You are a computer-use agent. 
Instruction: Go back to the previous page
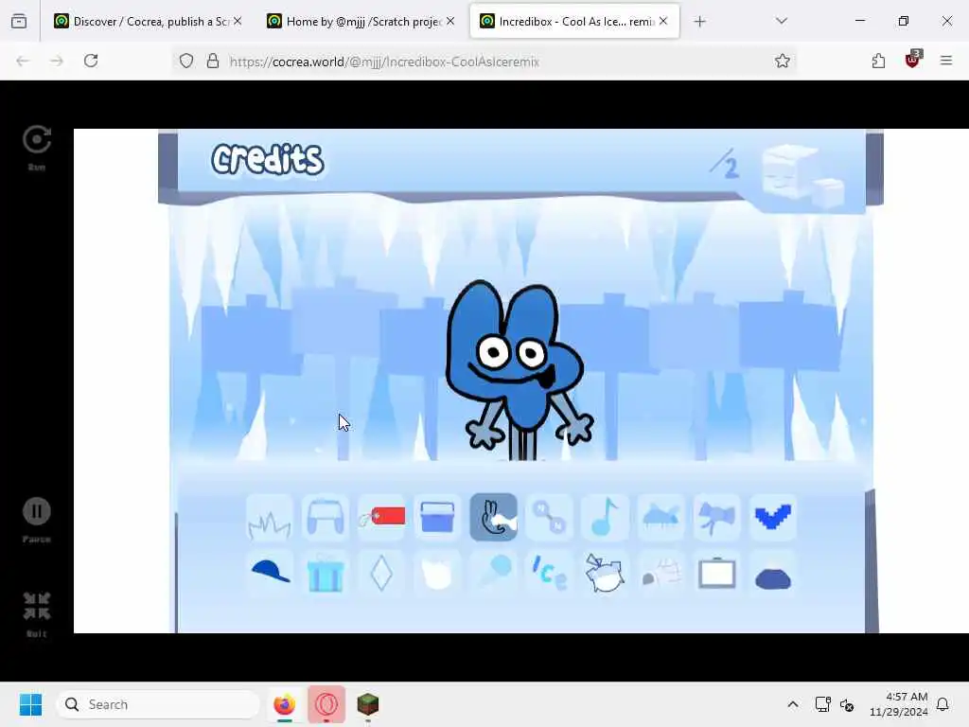pyautogui.click(x=23, y=62)
